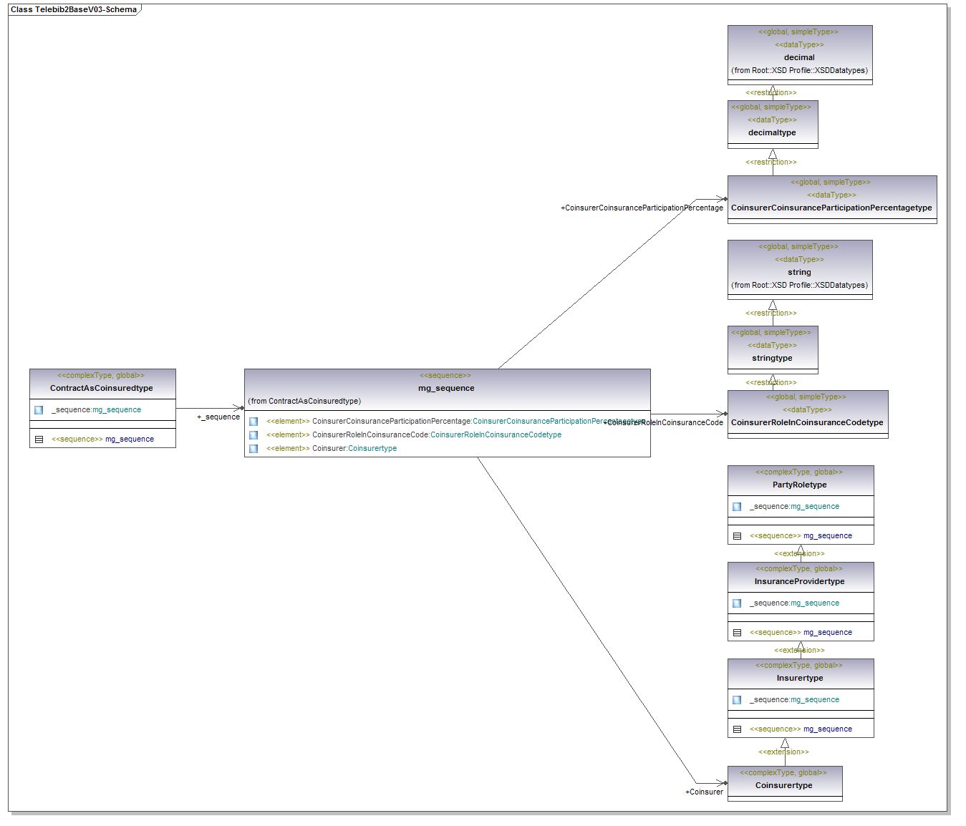Click the CoinsurerRoleInCoinsuranceCodetype type link in mg_sequence

496,435
